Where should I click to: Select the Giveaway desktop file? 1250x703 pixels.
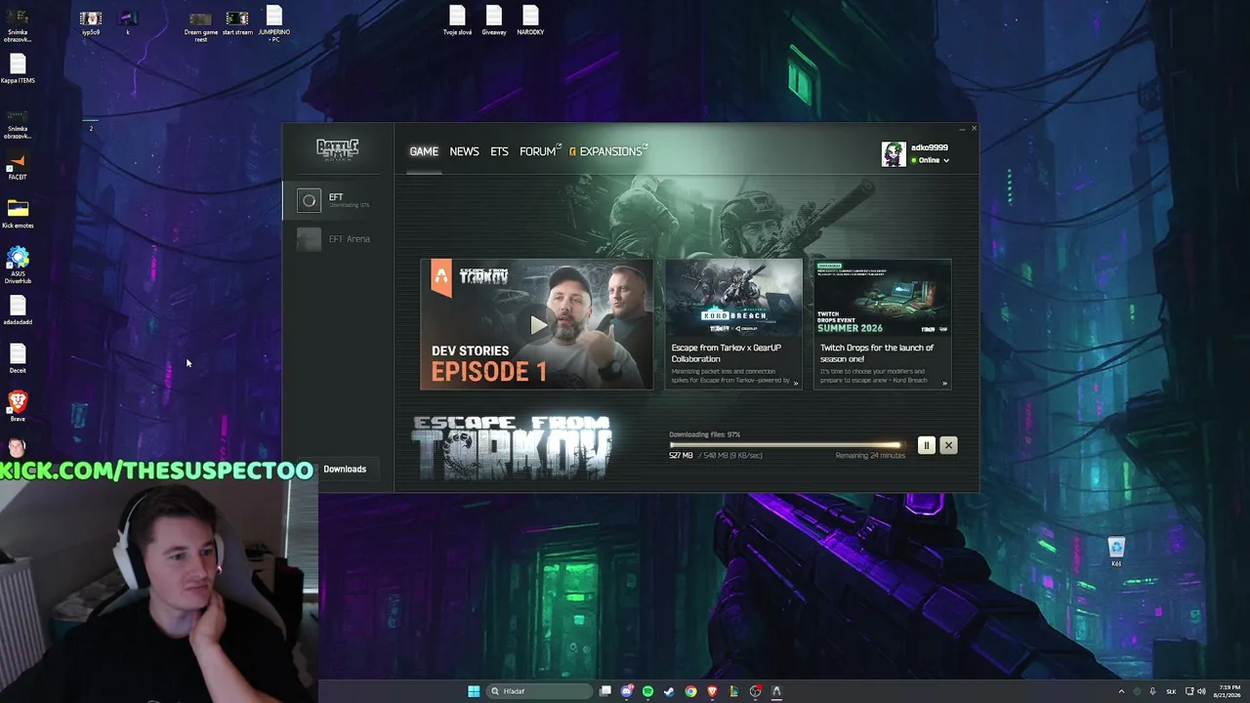point(494,21)
